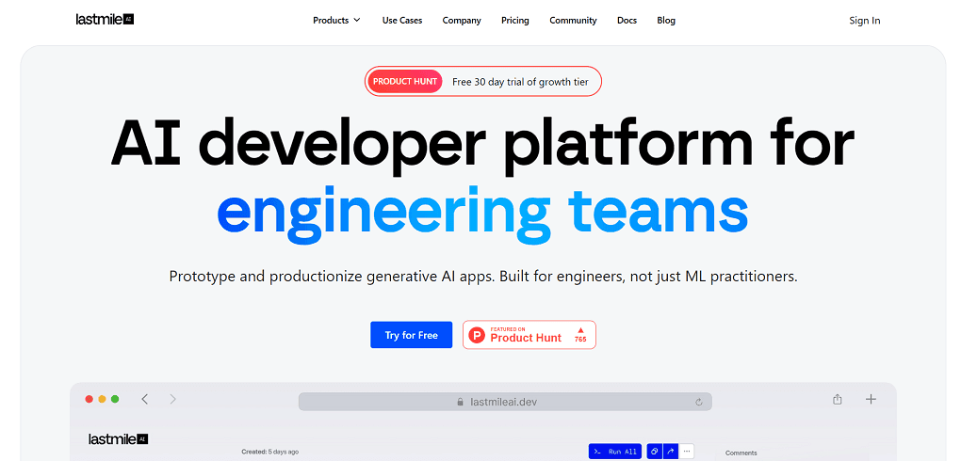Click the yellow minimize dot in mock browser
The height and width of the screenshot is (461, 961).
(102, 399)
